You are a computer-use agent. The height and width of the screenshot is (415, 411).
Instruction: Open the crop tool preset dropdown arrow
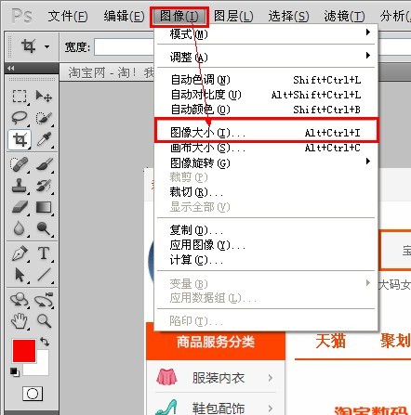(x=46, y=46)
